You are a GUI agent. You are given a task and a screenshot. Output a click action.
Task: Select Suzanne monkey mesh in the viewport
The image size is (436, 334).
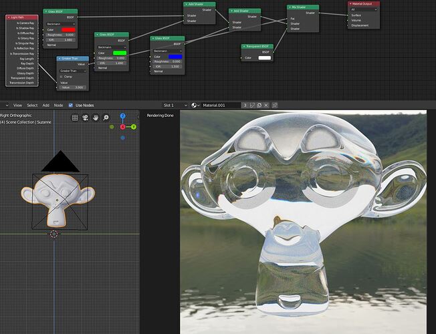pyautogui.click(x=58, y=199)
